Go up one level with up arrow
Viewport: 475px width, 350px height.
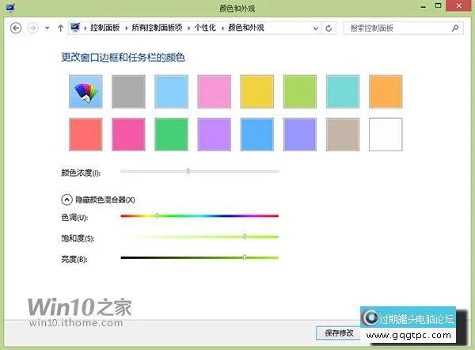[60, 29]
